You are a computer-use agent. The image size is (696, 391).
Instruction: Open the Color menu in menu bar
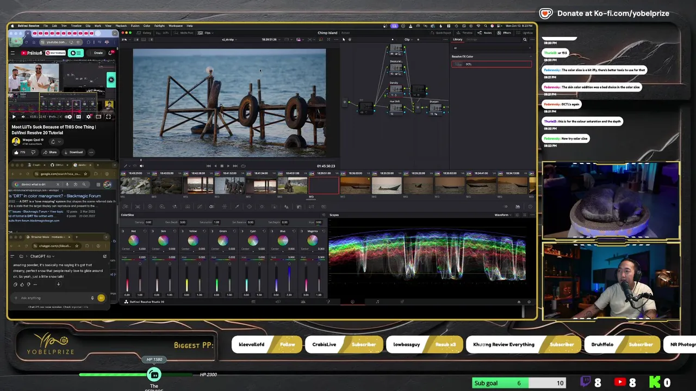[147, 26]
